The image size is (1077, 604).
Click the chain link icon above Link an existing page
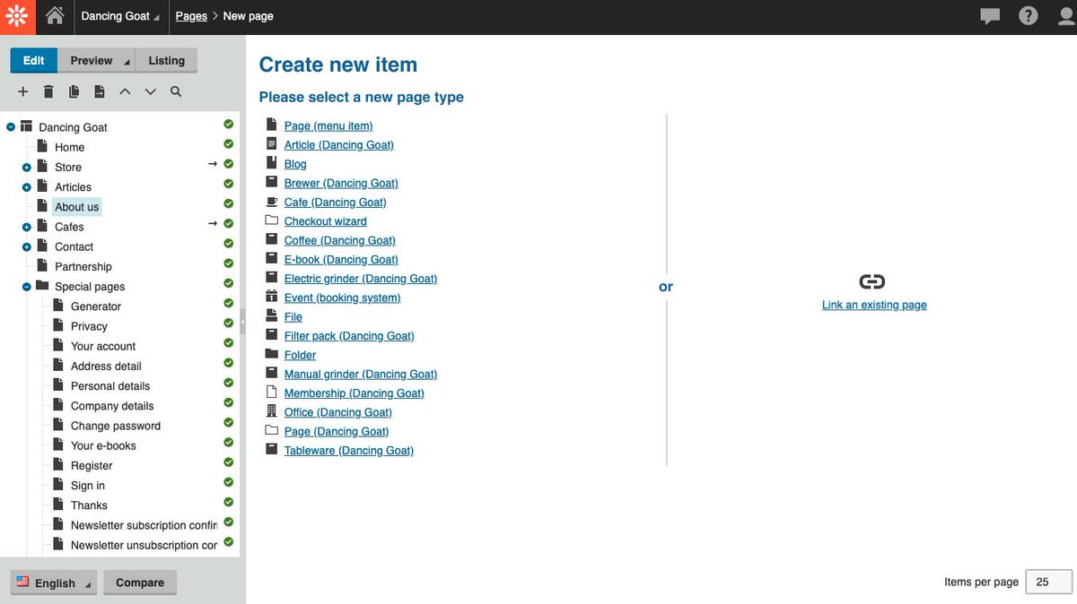coord(872,281)
